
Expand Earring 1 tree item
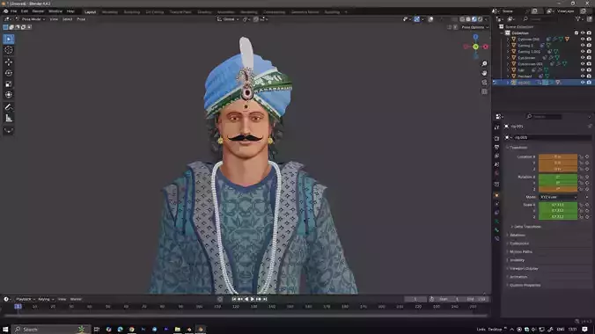(508, 46)
